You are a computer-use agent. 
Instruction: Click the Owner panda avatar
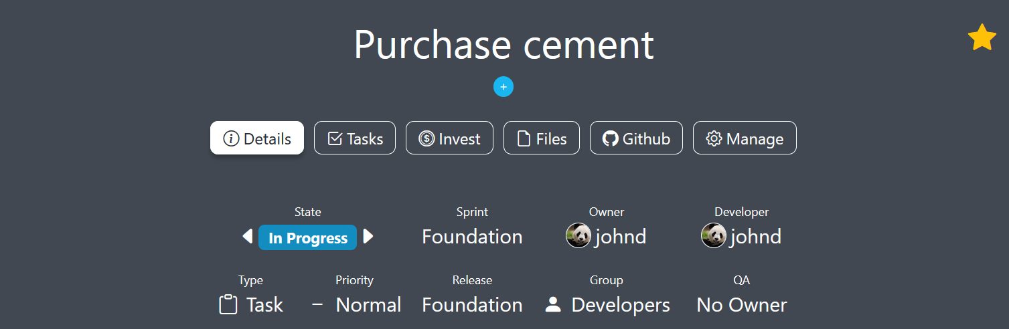[x=578, y=235]
